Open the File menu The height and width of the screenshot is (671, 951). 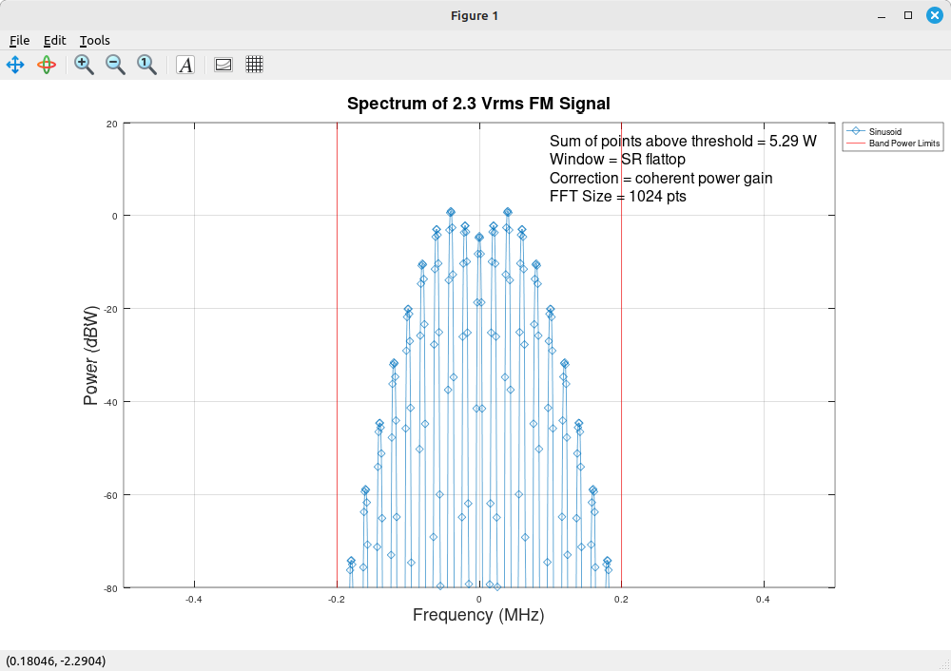[19, 40]
